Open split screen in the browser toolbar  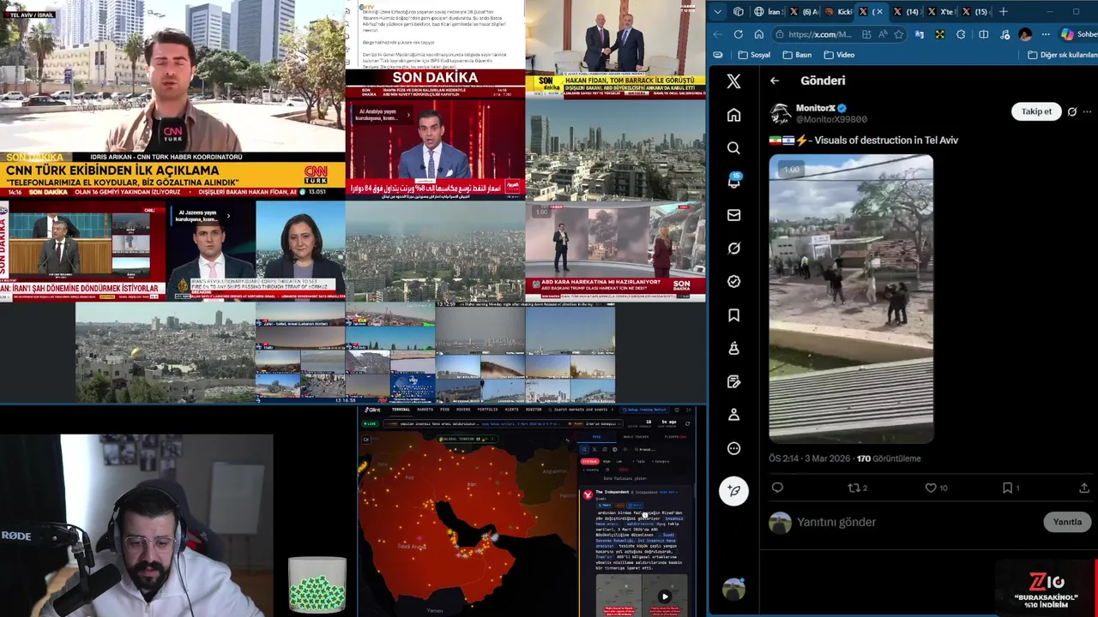point(983,34)
